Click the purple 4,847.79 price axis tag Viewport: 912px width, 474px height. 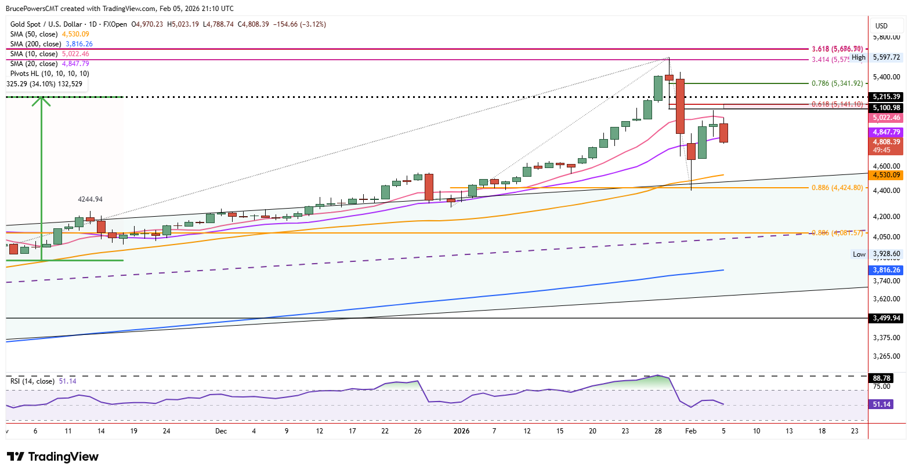[886, 132]
